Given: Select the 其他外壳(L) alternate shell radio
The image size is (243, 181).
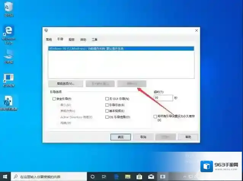Looking at the screenshot, I should pos(68,111).
